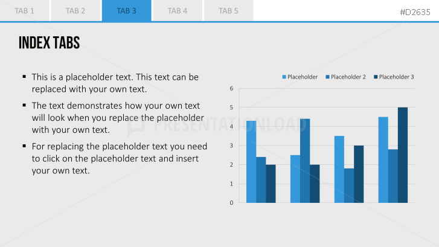The image size is (439, 247).
Task: Switch to the TAB 1 tab
Action: coord(24,11)
